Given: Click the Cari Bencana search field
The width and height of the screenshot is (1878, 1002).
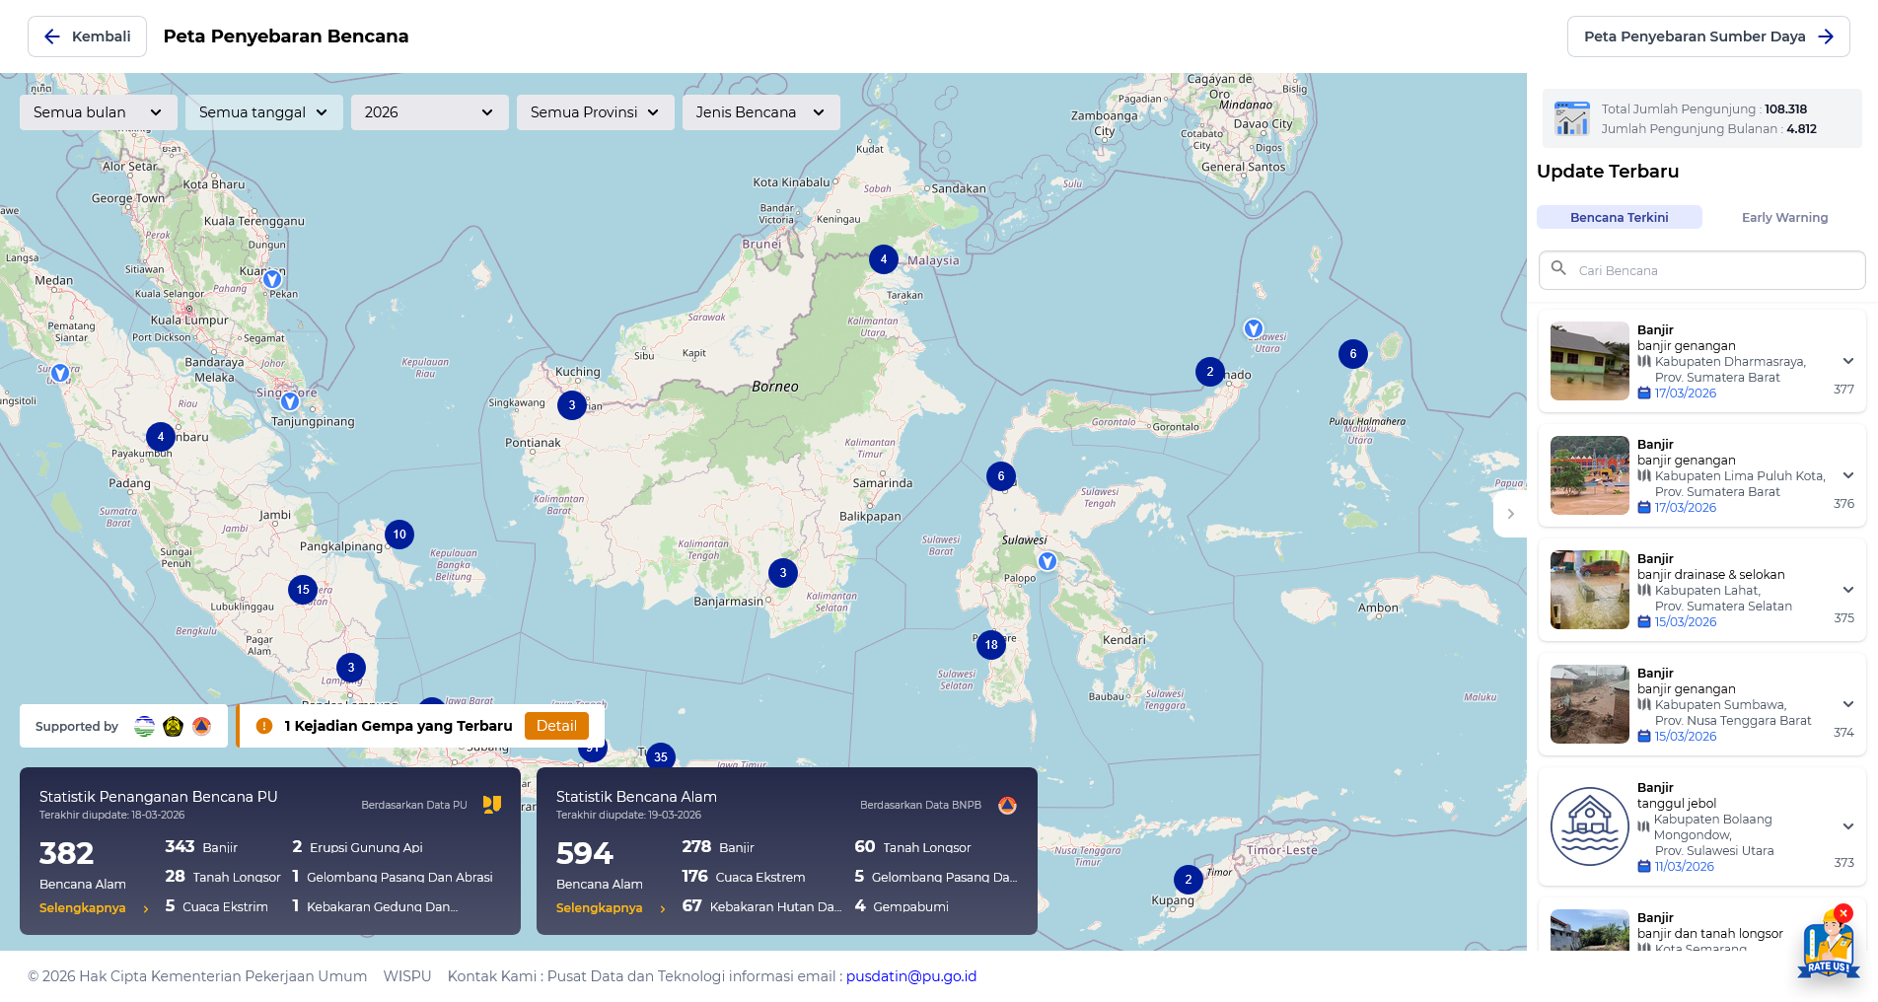Looking at the screenshot, I should 1702,270.
